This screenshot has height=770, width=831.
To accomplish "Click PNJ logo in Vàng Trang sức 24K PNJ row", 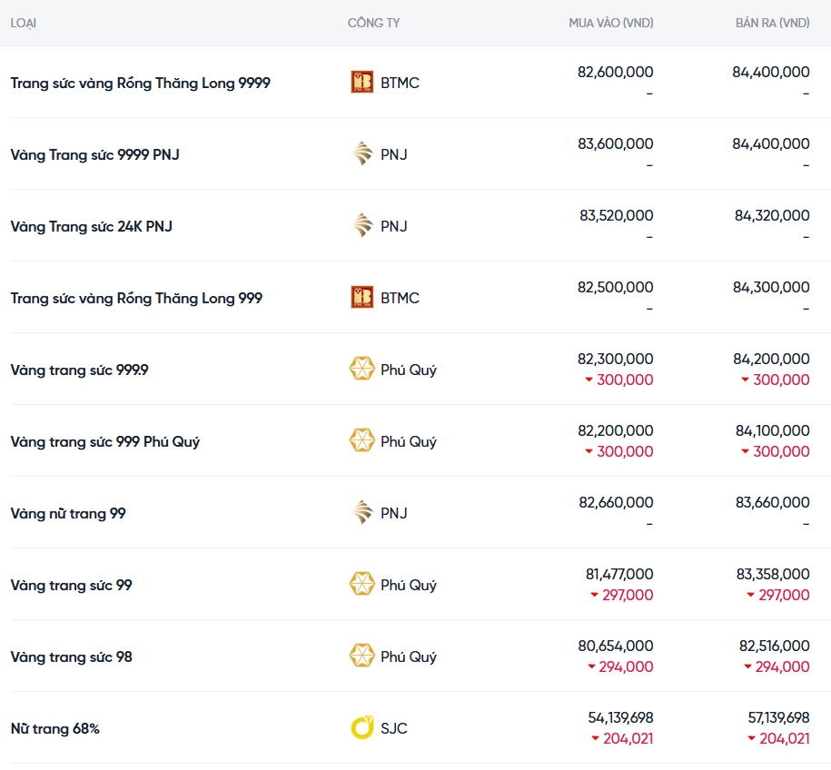I will tap(362, 226).
